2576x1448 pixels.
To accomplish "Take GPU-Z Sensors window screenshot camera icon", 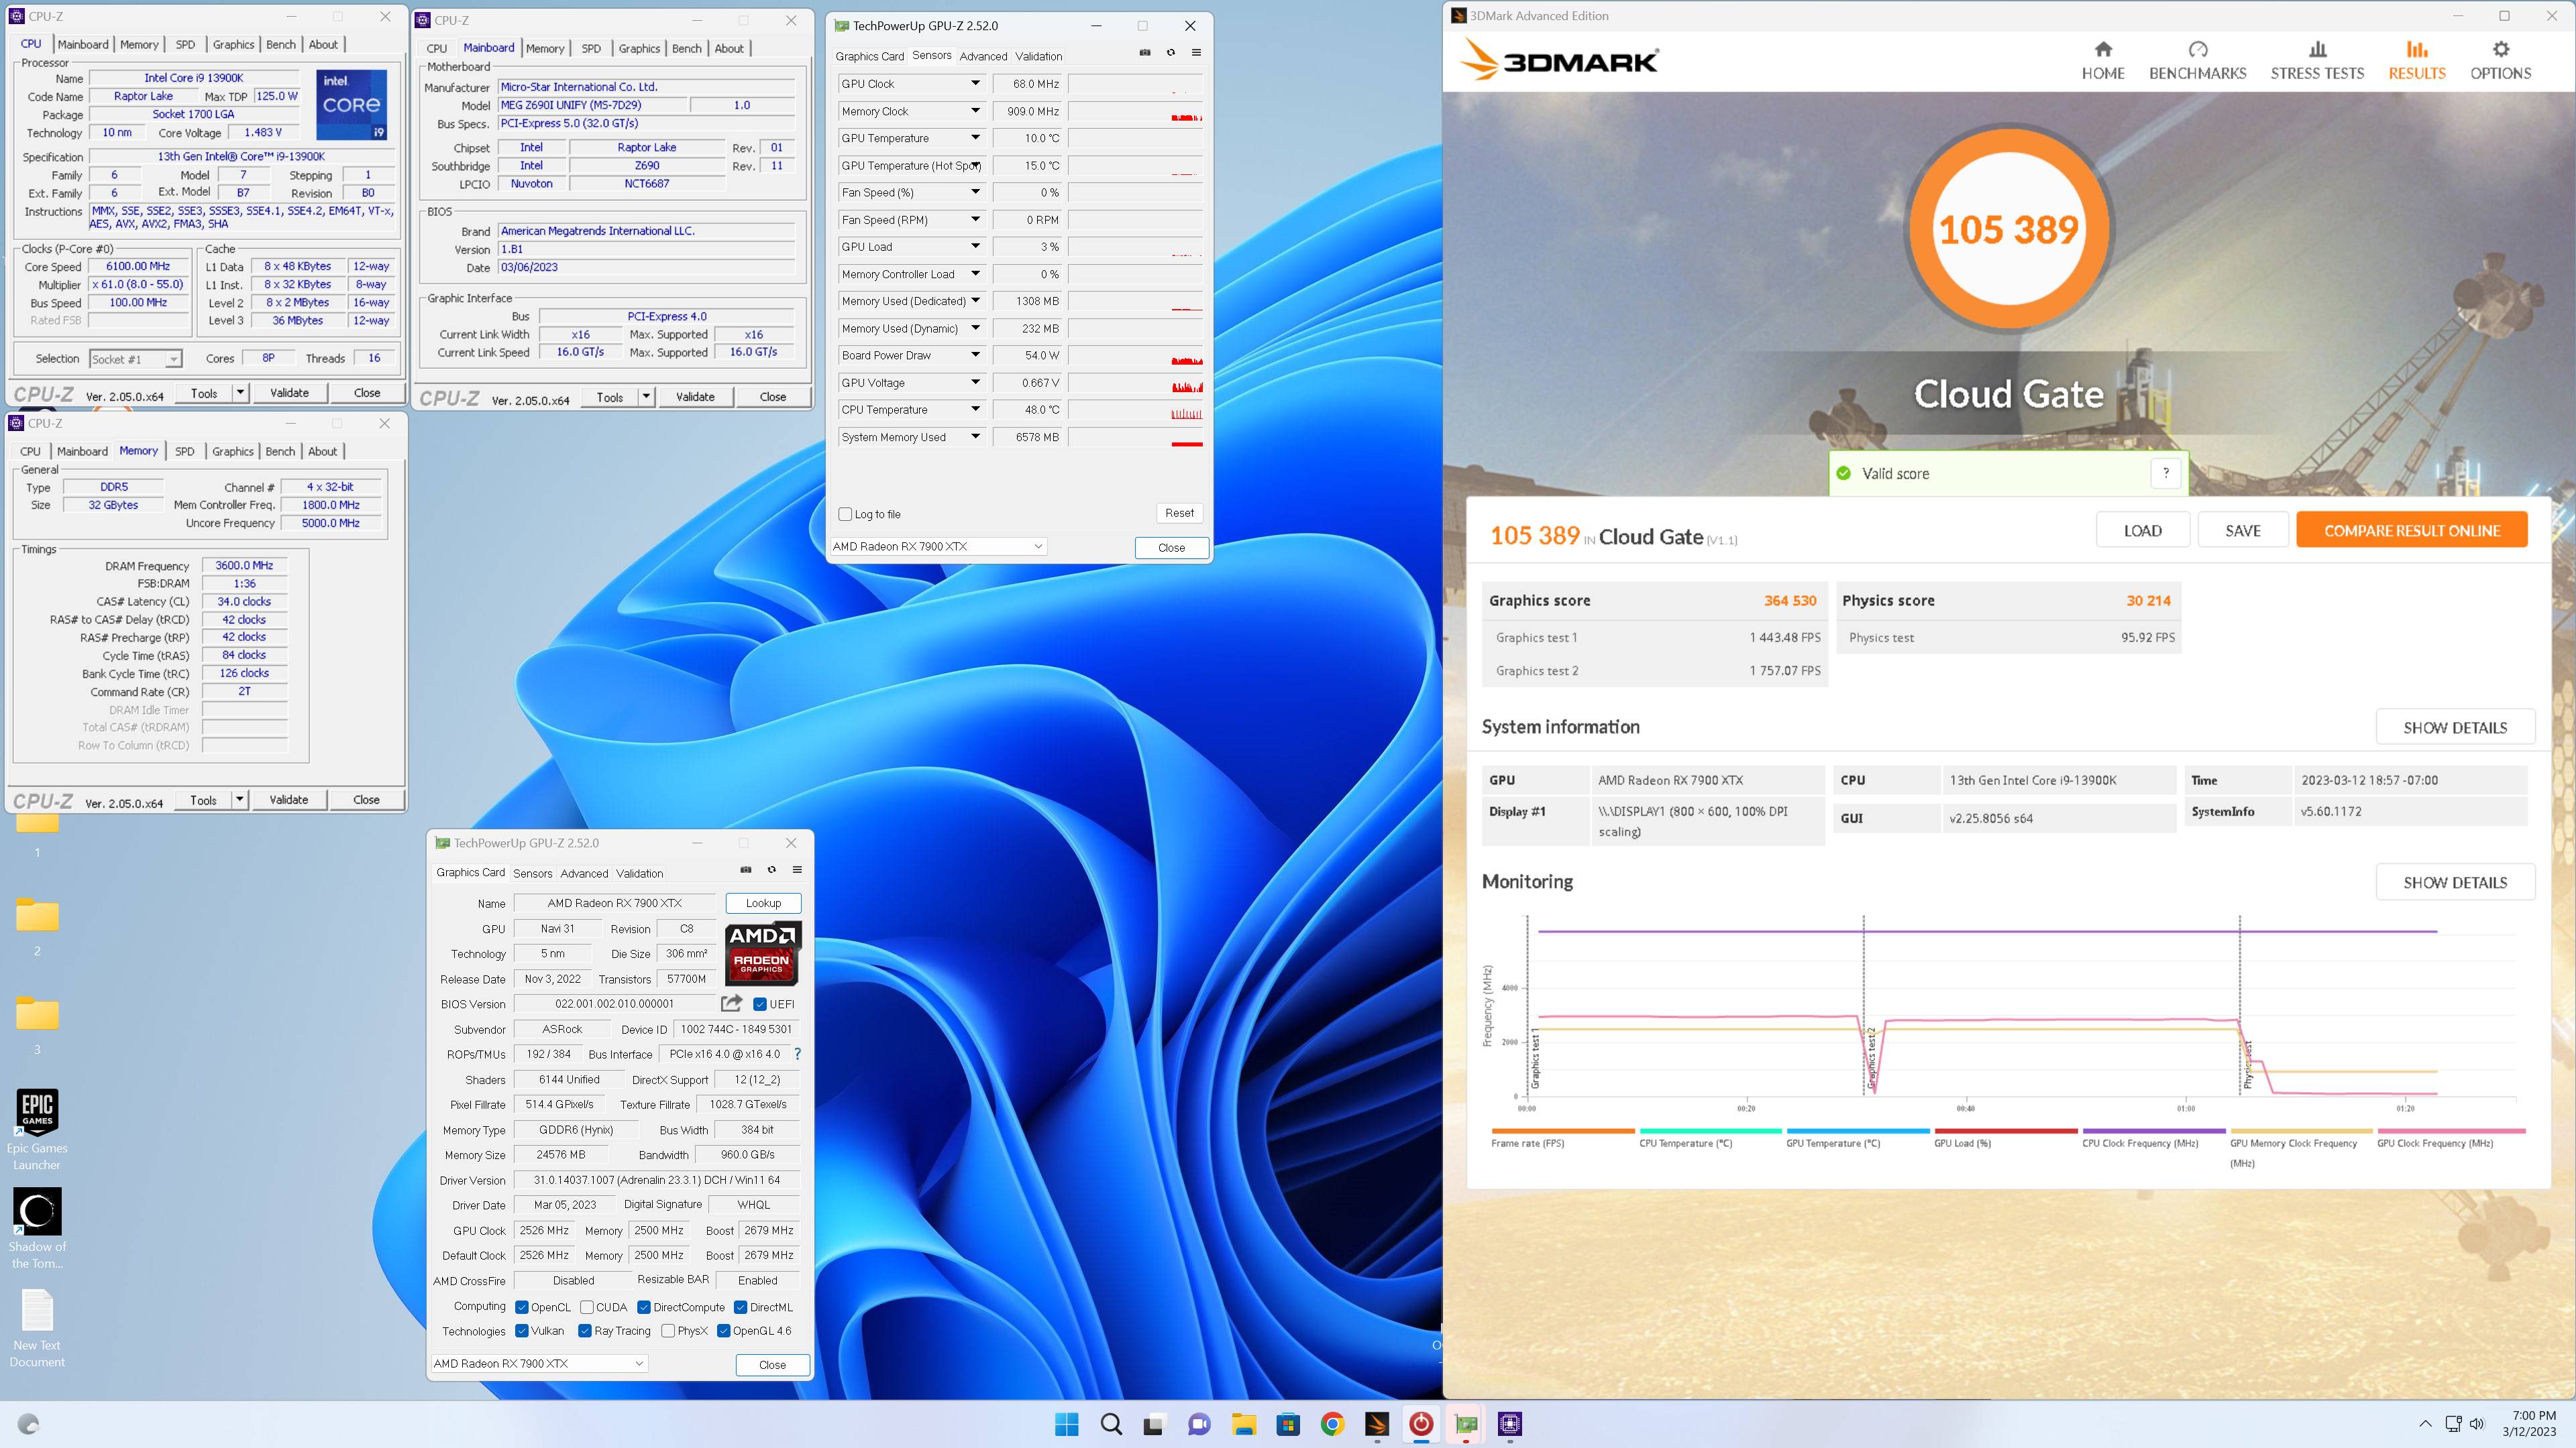I will coord(1145,53).
